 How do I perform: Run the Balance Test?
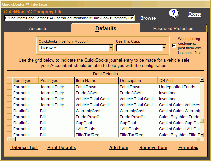click(x=24, y=147)
